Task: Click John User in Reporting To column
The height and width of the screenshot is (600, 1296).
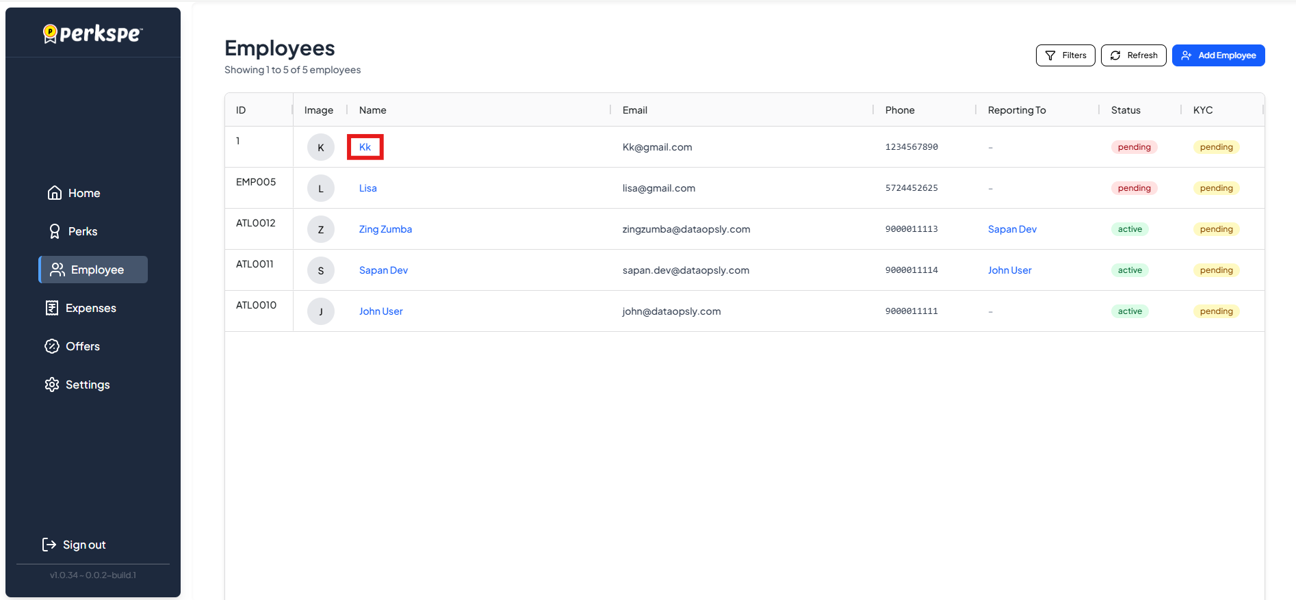Action: (1009, 270)
